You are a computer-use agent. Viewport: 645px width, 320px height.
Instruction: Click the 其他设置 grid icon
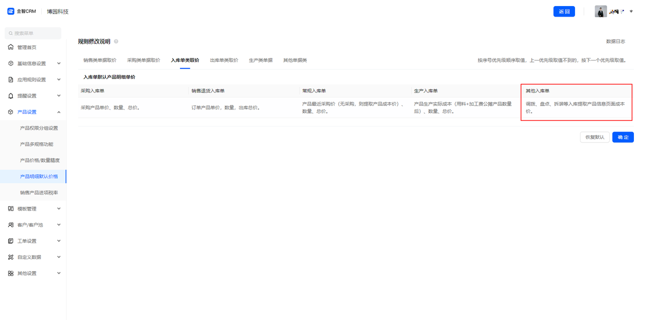[11, 273]
